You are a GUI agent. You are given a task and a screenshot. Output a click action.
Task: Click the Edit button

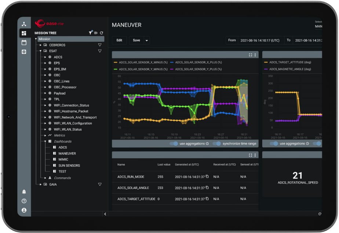119,40
